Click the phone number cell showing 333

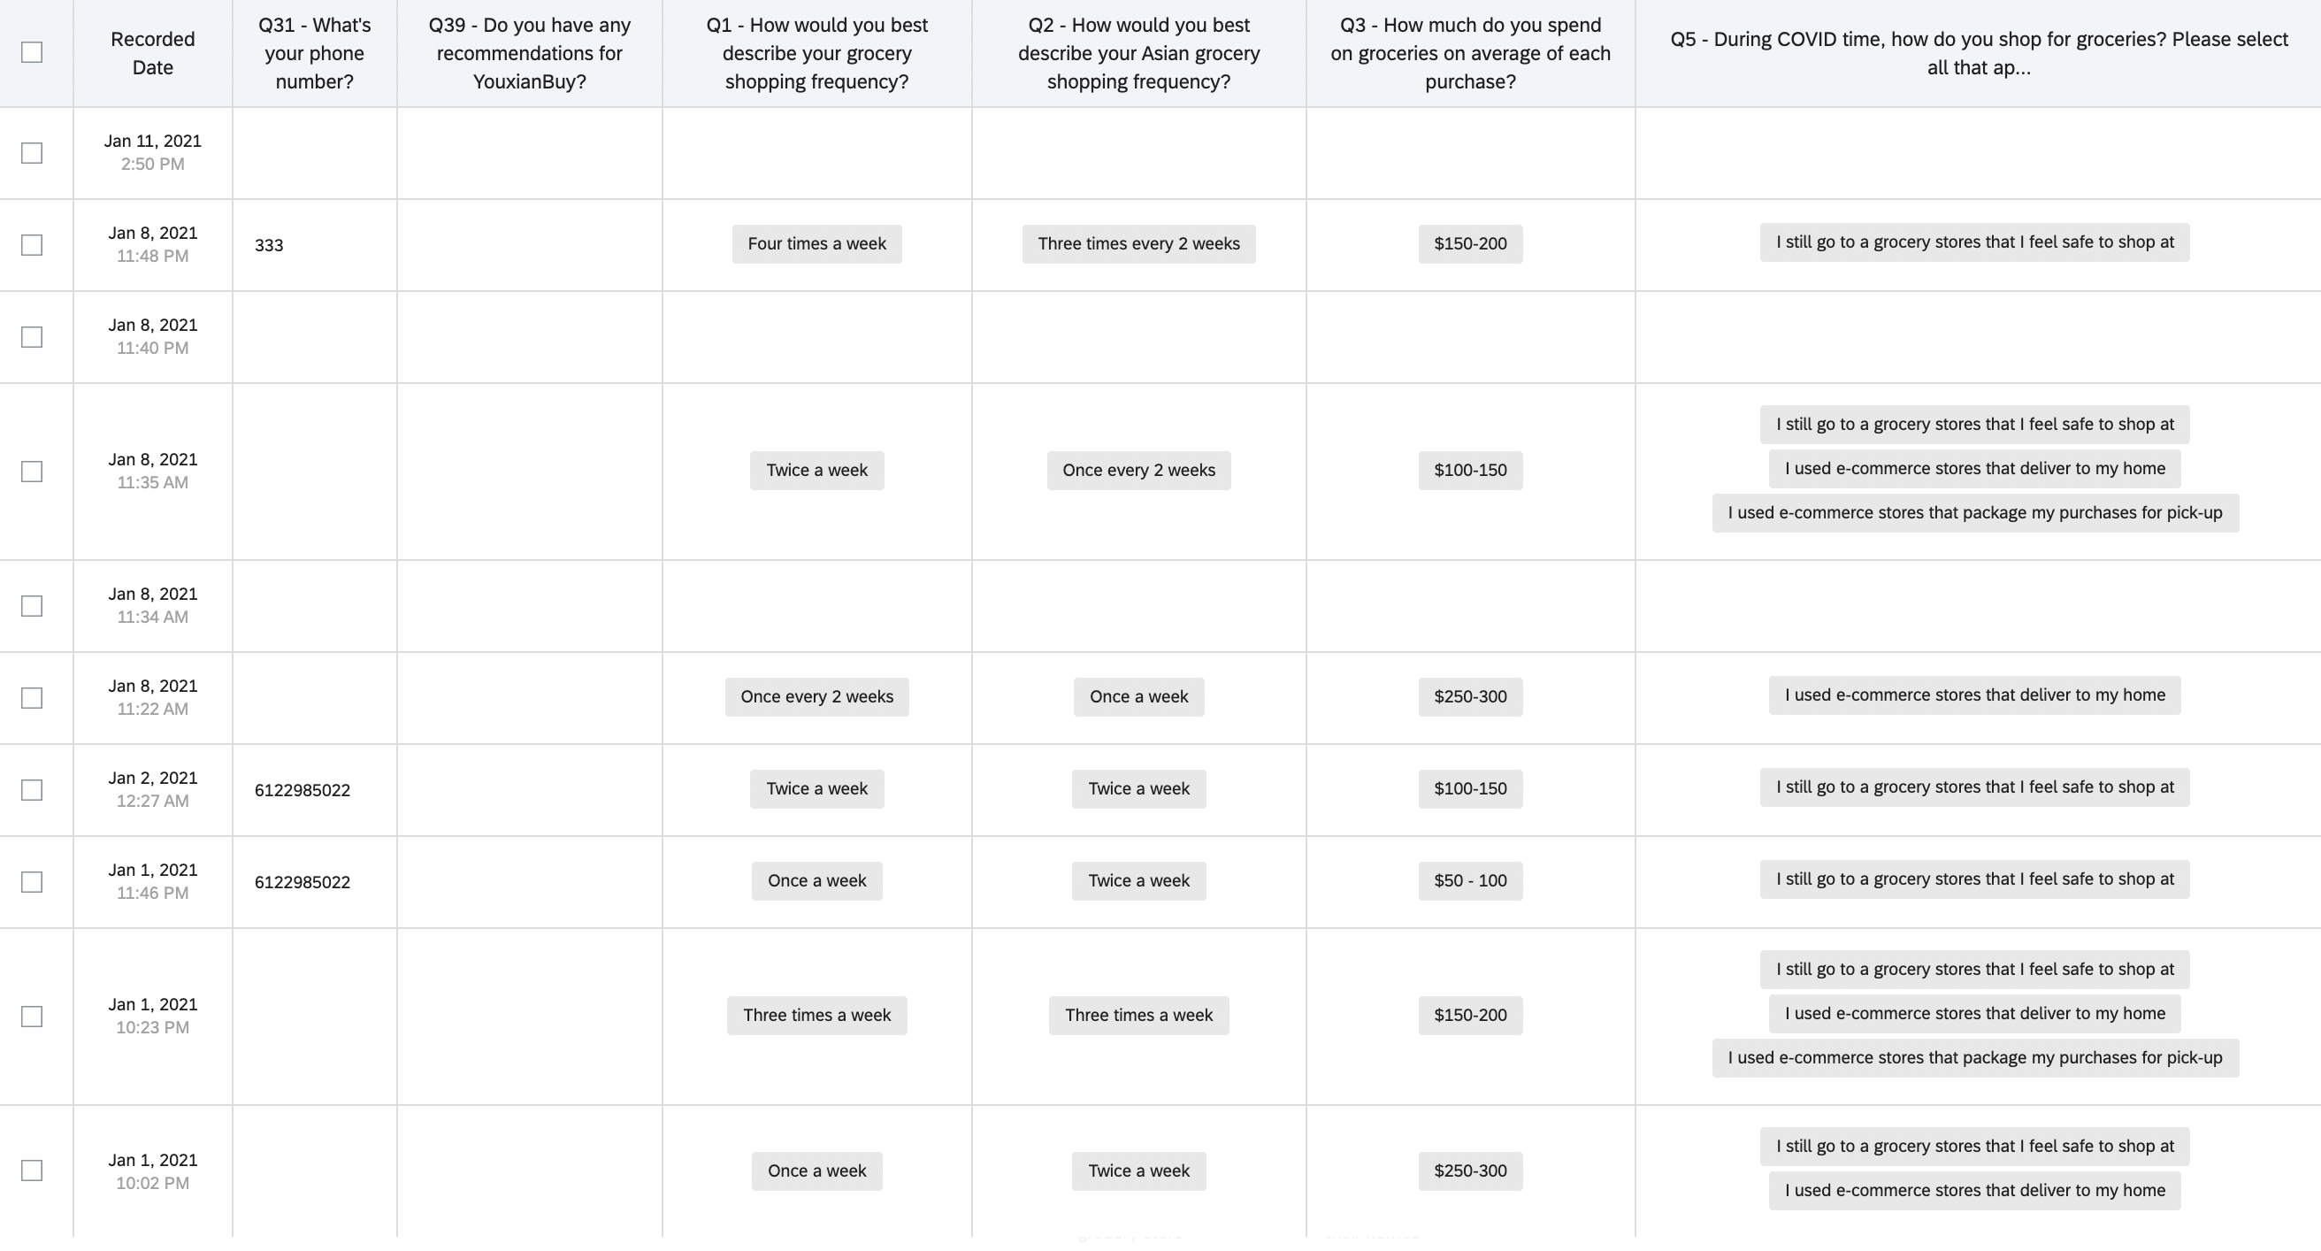270,245
